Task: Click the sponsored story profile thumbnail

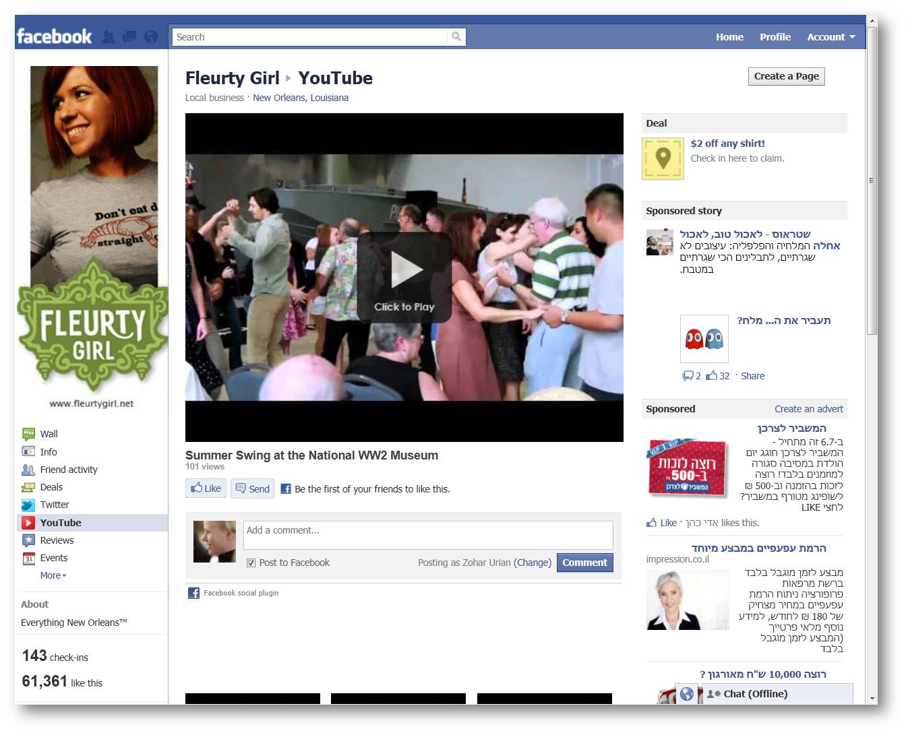Action: pyautogui.click(x=659, y=243)
